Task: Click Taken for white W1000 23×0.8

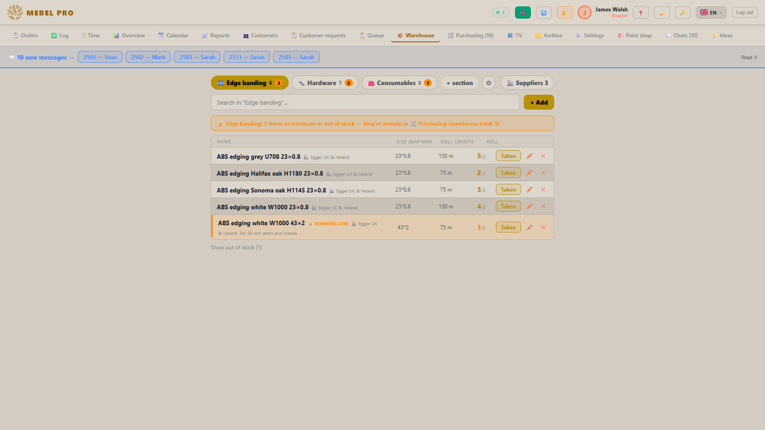Action: tap(508, 207)
